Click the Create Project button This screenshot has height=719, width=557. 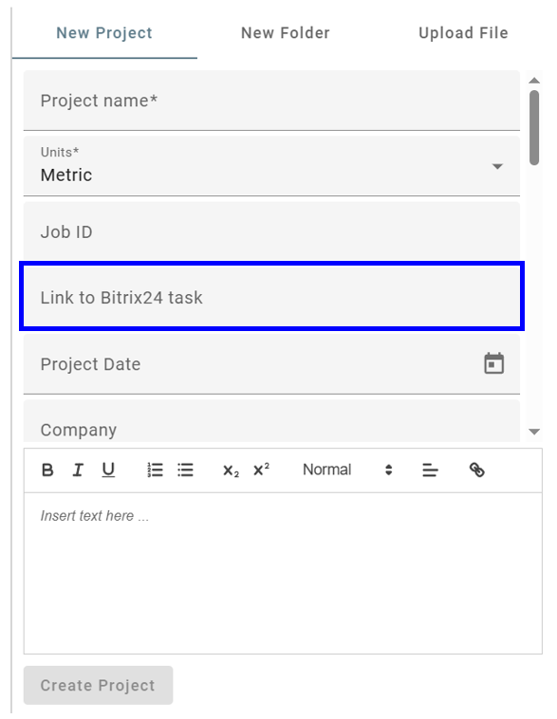(98, 685)
